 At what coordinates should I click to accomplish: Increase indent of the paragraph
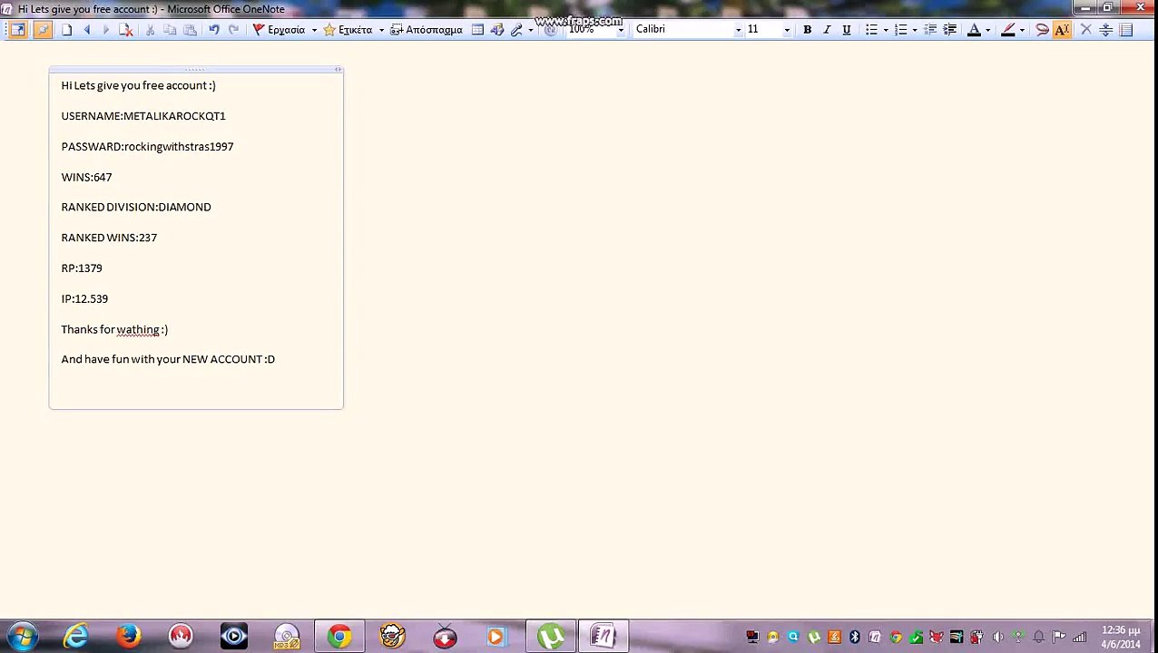[x=950, y=30]
